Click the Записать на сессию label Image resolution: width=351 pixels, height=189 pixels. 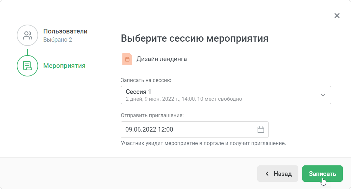(x=146, y=80)
